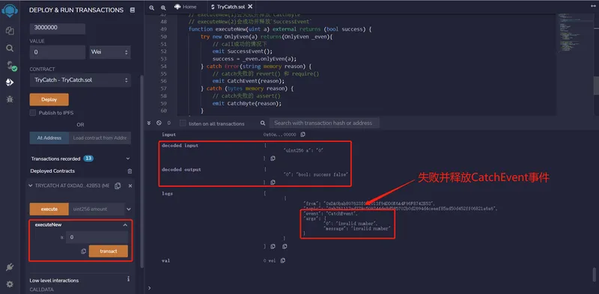Click the 'decoded input' row label
The image size is (599, 294).
(x=180, y=145)
